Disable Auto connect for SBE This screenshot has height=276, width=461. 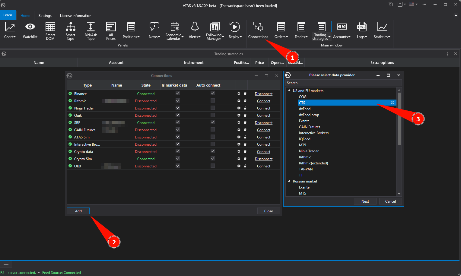pyautogui.click(x=213, y=122)
